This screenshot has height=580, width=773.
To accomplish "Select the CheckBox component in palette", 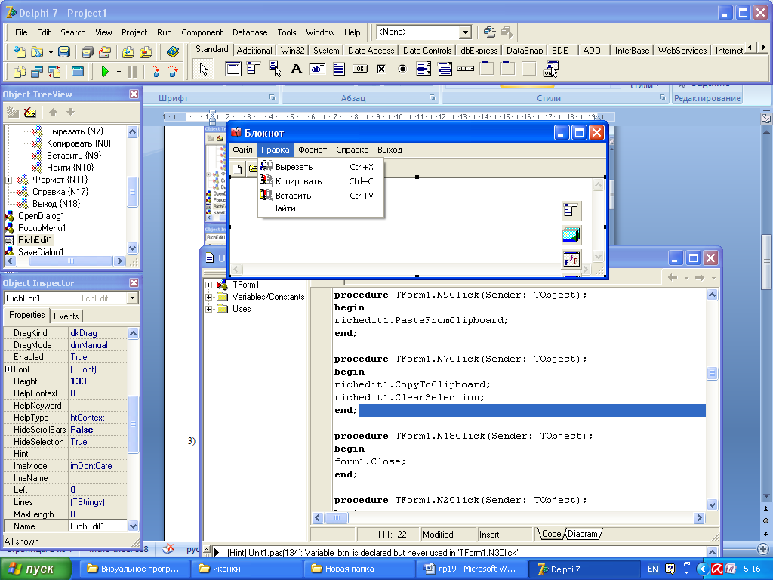I will (381, 69).
